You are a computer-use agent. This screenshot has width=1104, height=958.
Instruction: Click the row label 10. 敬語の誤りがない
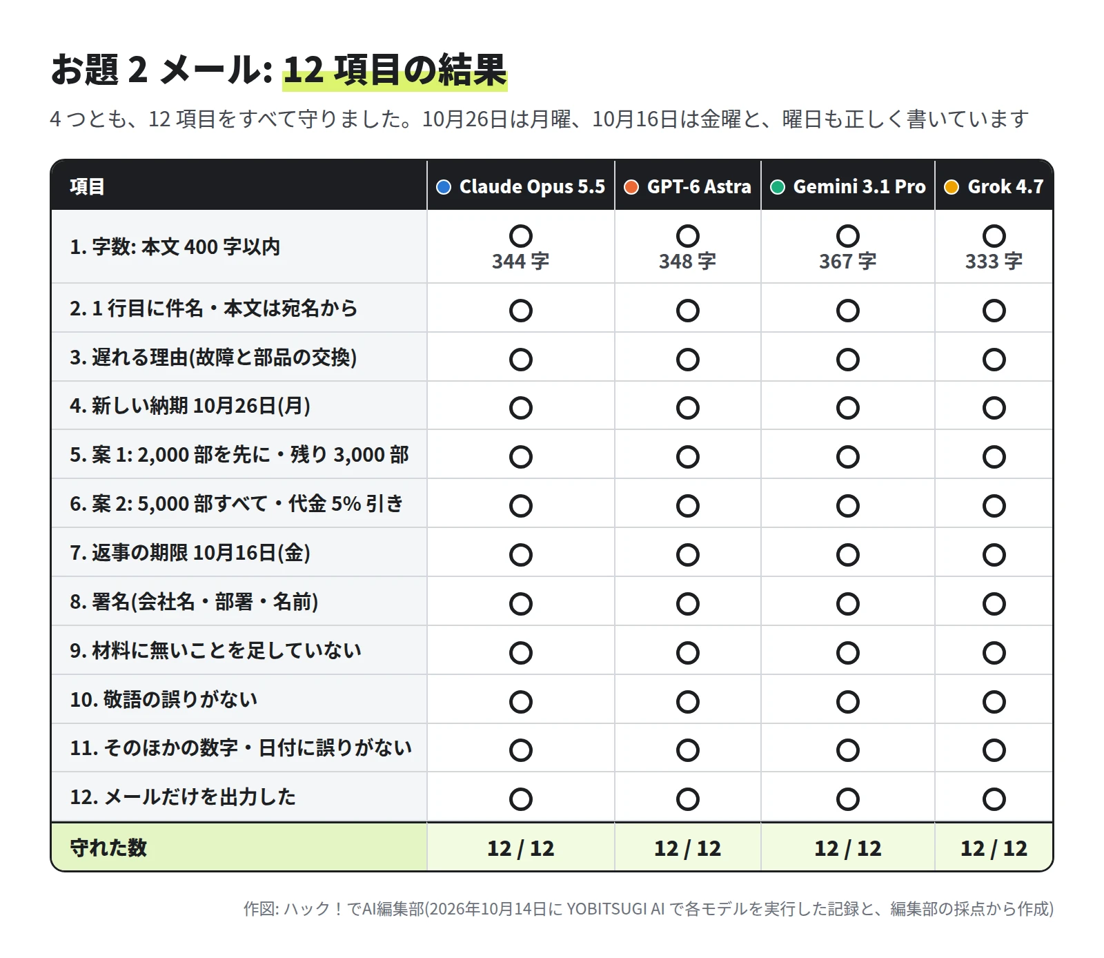(164, 700)
